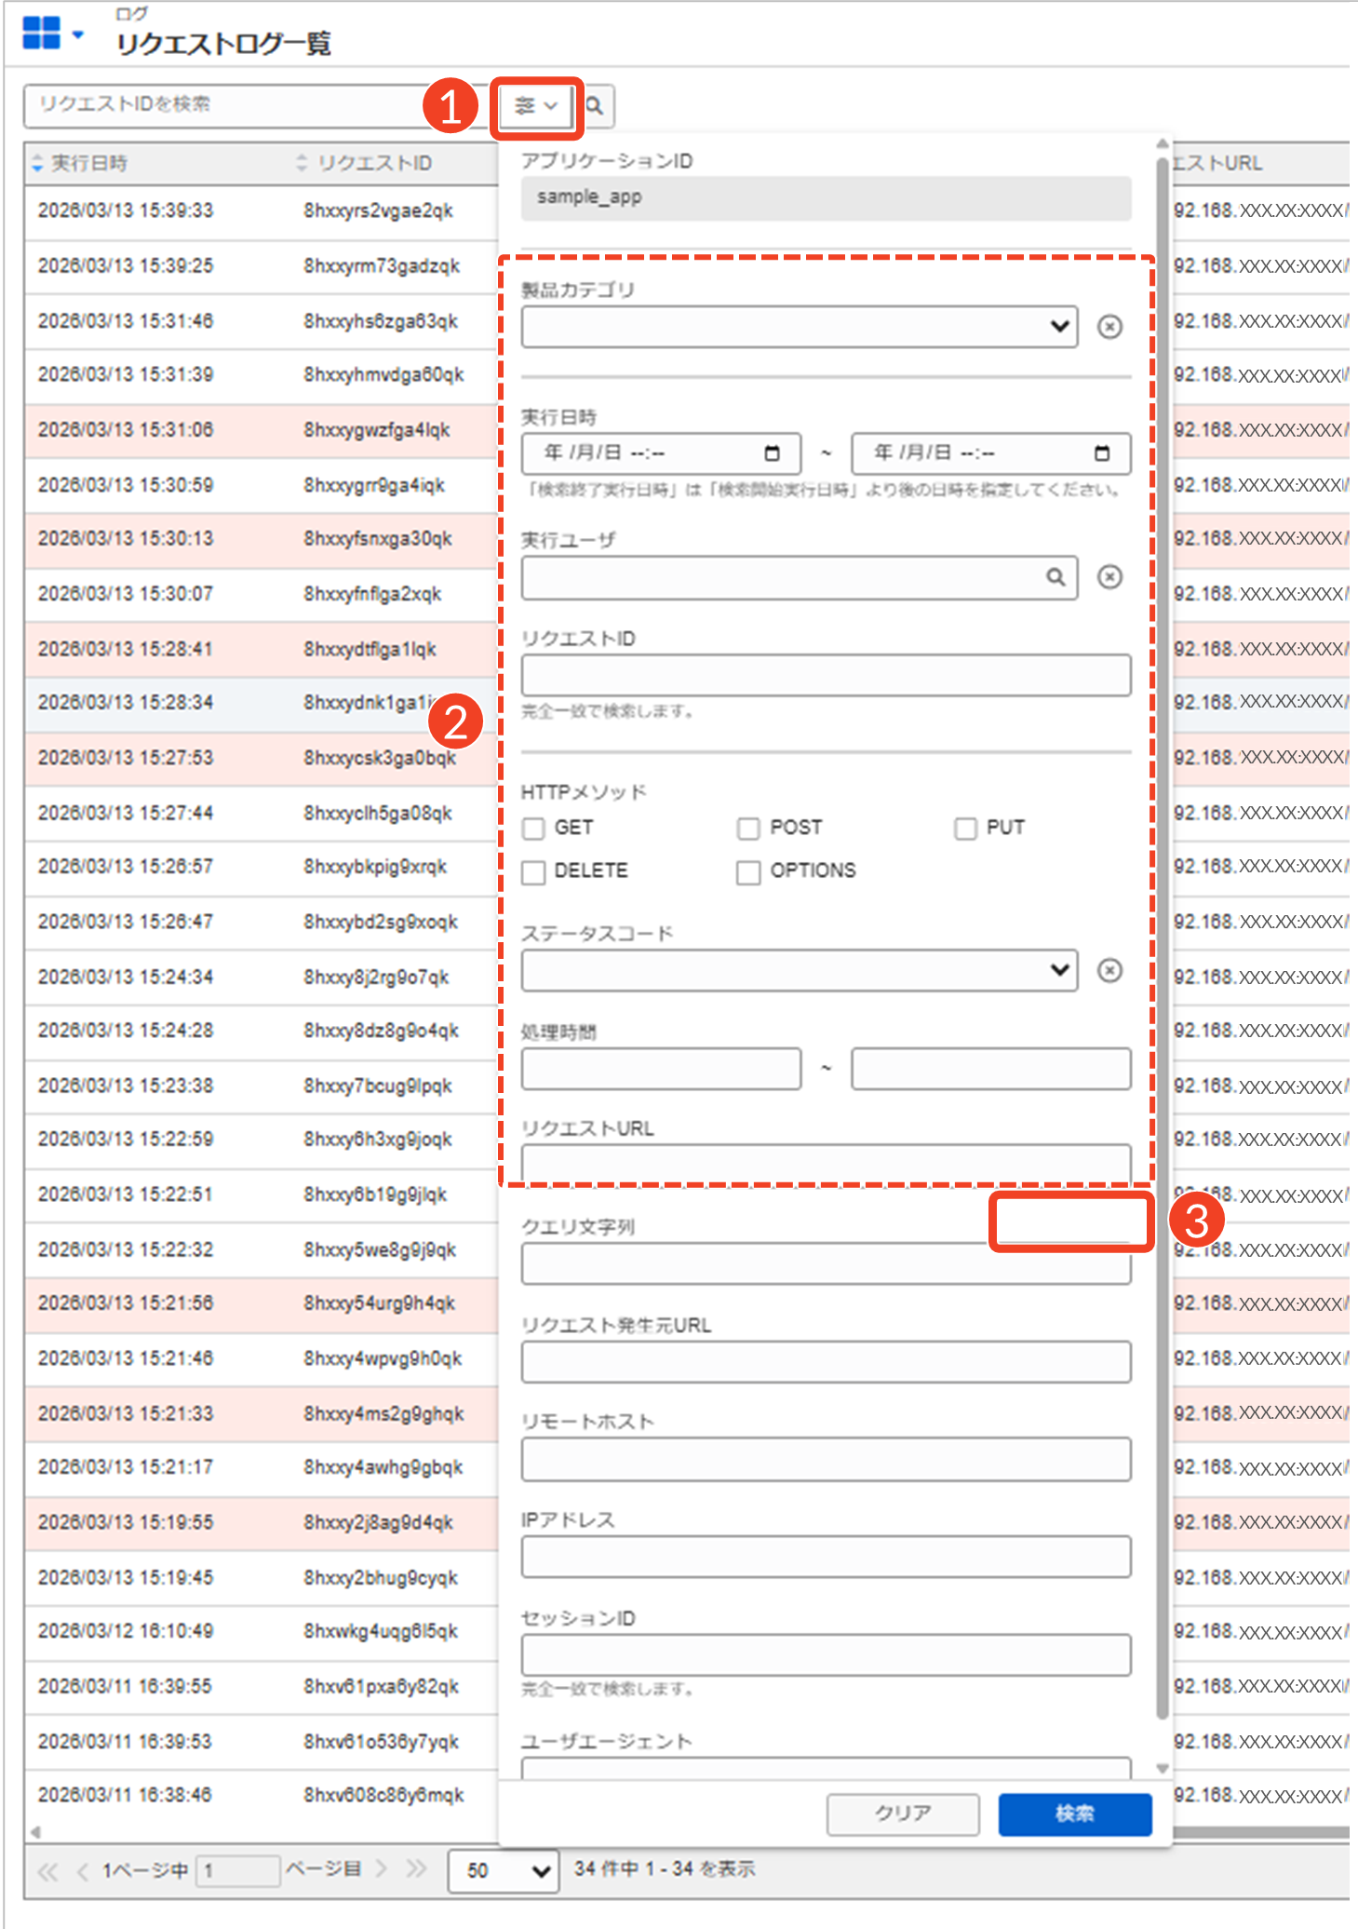This screenshot has height=1929, width=1358.
Task: Click the filter panel vertical scrollbar
Action: [1162, 931]
